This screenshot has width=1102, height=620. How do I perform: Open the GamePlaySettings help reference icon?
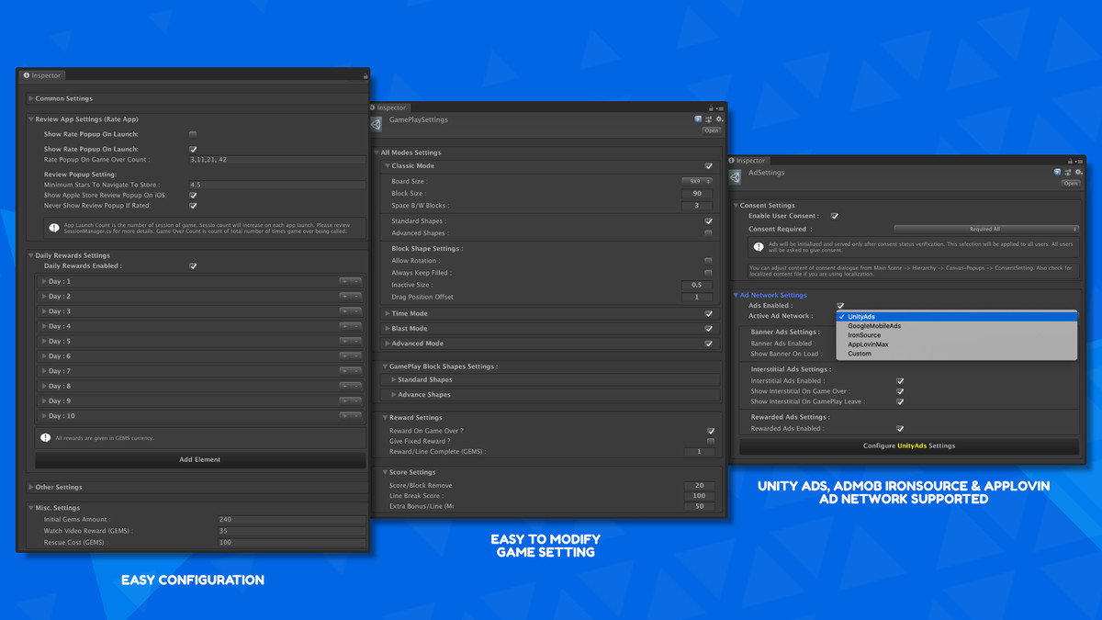698,119
